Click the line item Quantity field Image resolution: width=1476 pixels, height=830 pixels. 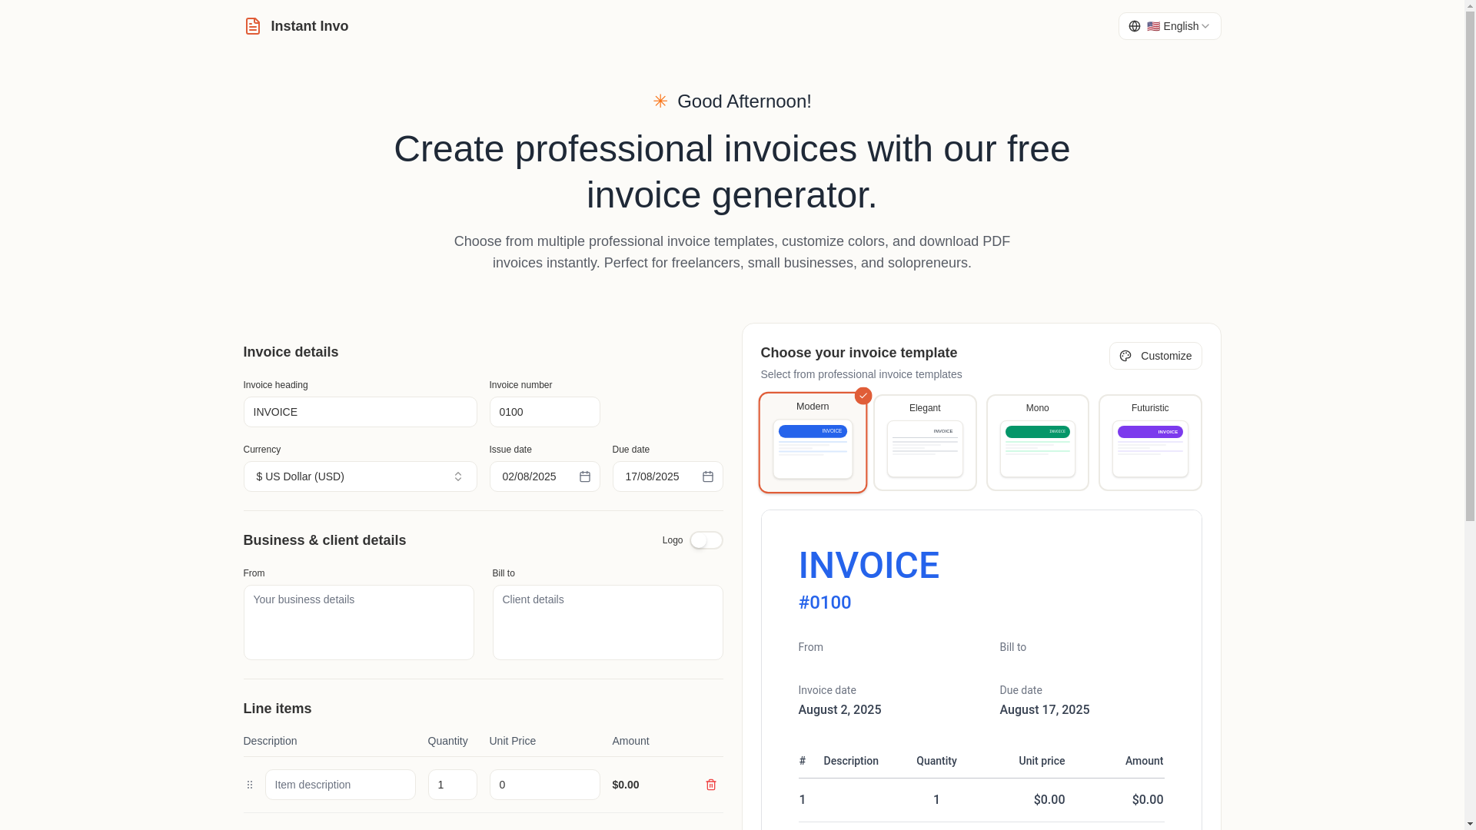point(452,785)
